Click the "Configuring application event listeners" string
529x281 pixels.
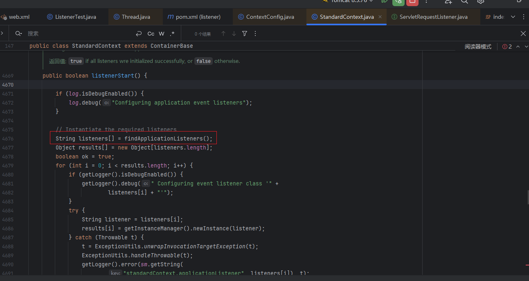(x=178, y=103)
